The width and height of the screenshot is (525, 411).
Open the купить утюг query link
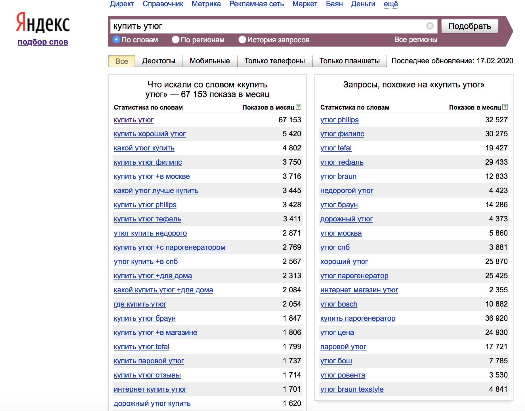tap(133, 120)
